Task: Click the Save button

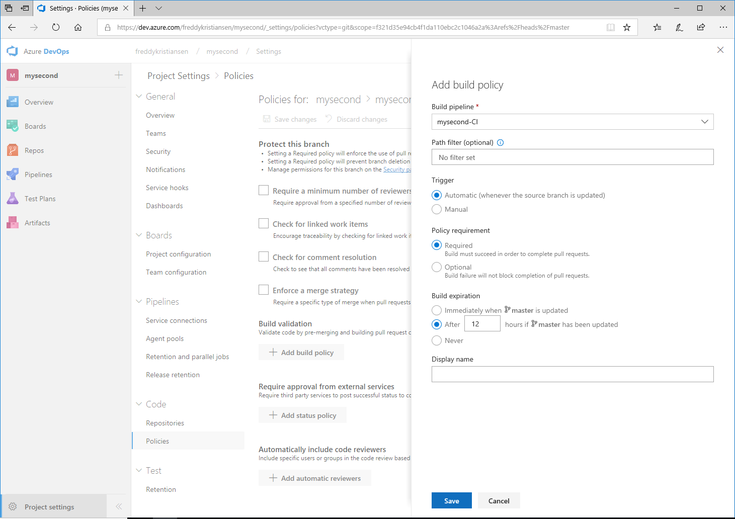Action: tap(451, 500)
